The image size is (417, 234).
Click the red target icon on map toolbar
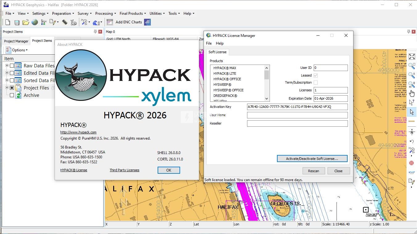[x=412, y=163]
